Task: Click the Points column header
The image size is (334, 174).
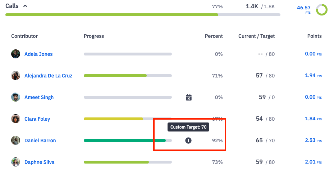Action: pos(314,36)
